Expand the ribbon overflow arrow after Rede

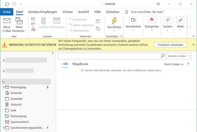click(189, 27)
